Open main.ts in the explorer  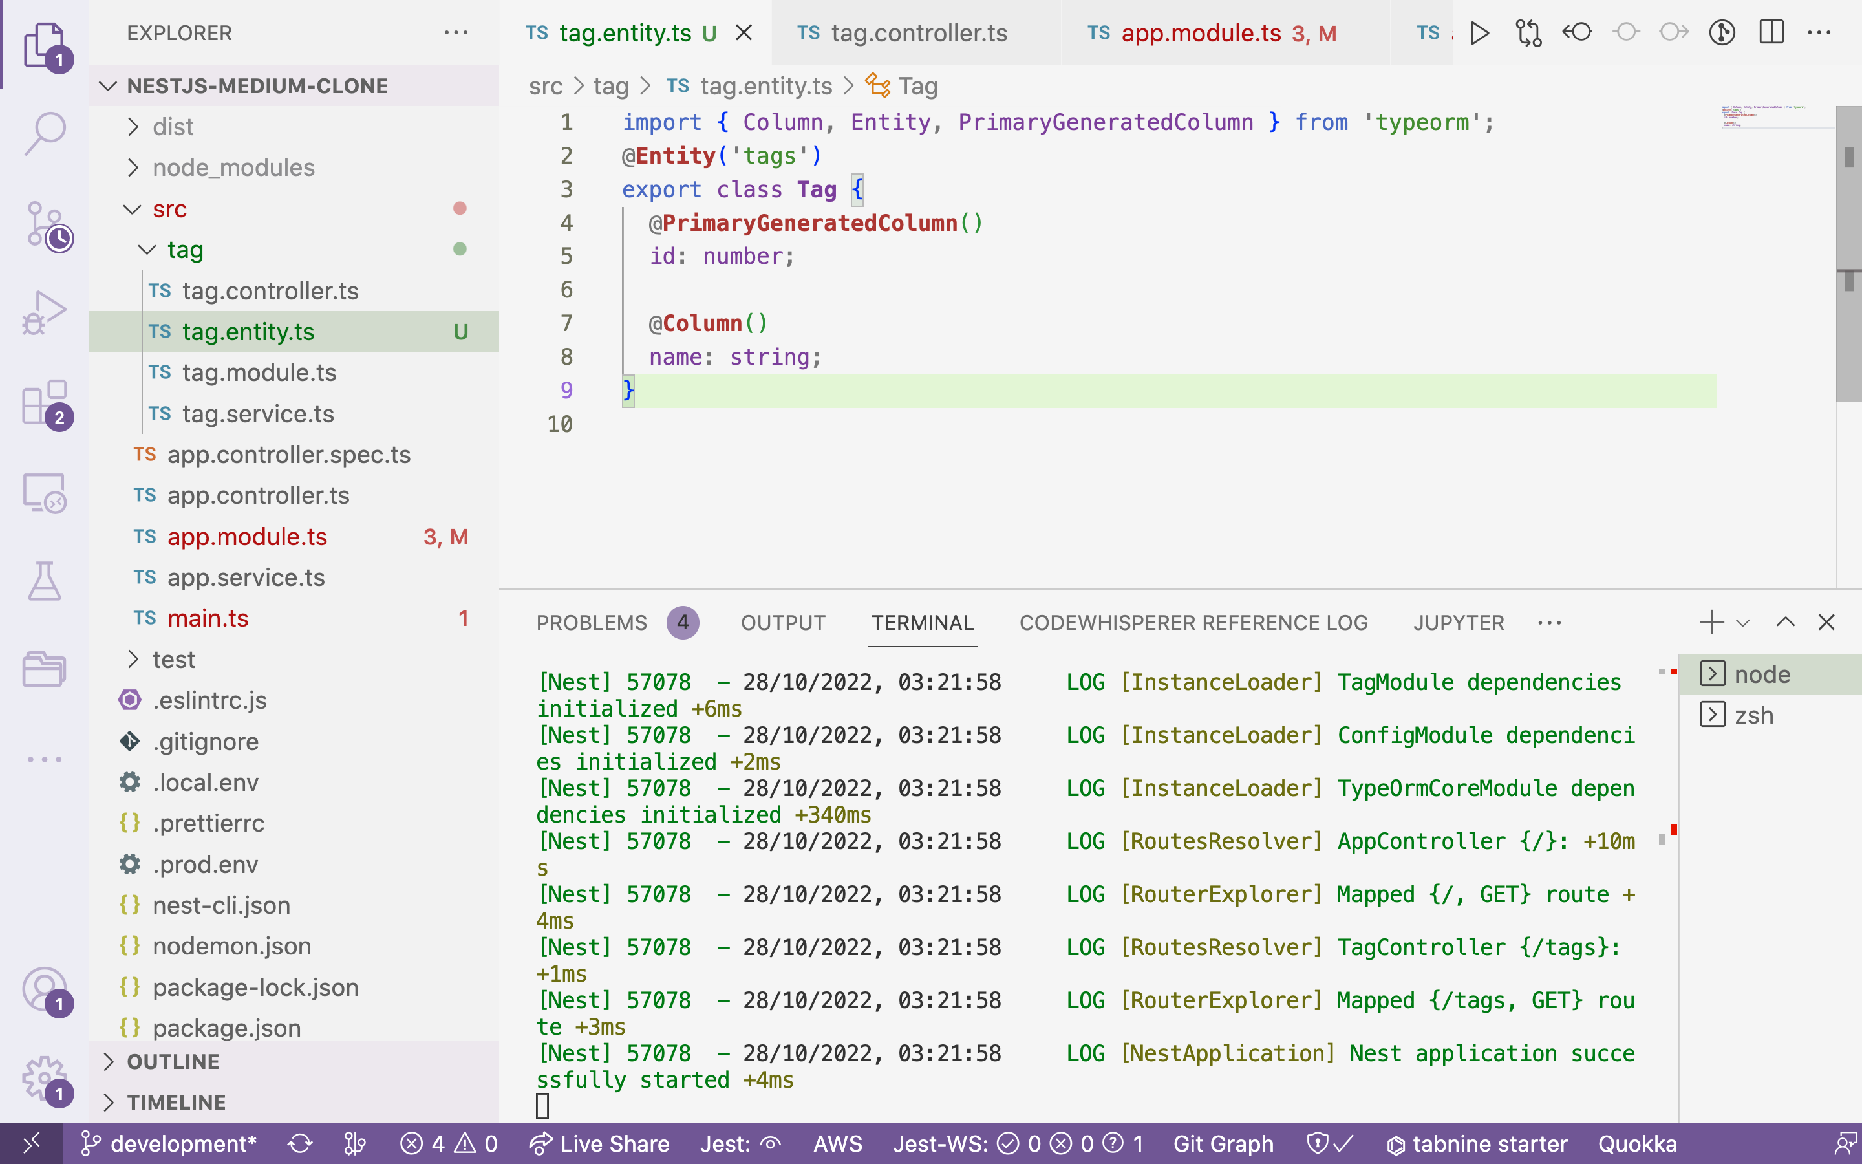[x=294, y=618]
